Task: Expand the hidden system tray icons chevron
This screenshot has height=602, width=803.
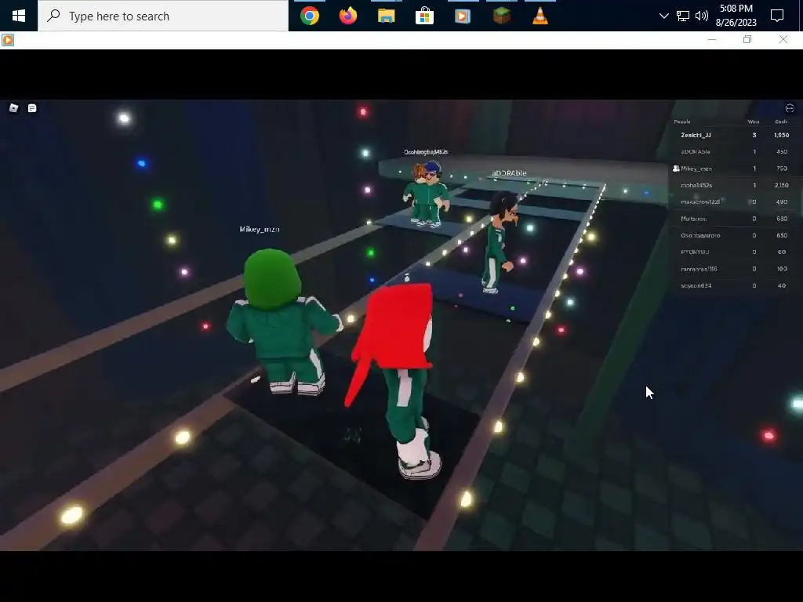Action: coord(663,16)
